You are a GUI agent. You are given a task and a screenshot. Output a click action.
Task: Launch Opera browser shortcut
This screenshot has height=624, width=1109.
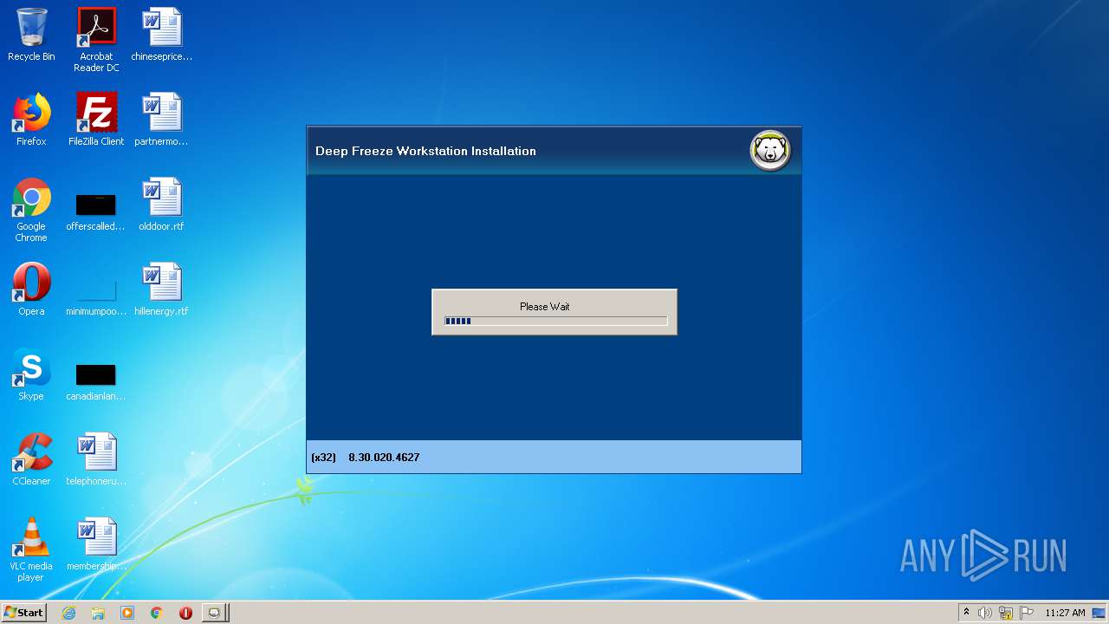(x=31, y=289)
